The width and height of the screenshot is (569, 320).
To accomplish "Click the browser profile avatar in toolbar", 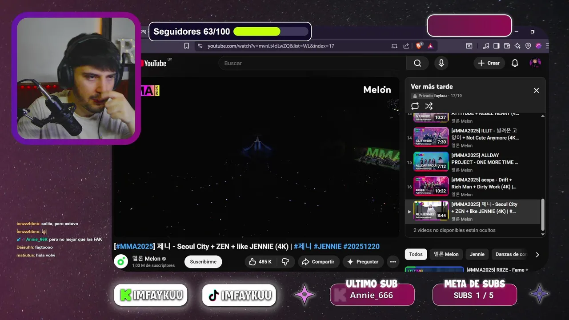I will click(538, 46).
